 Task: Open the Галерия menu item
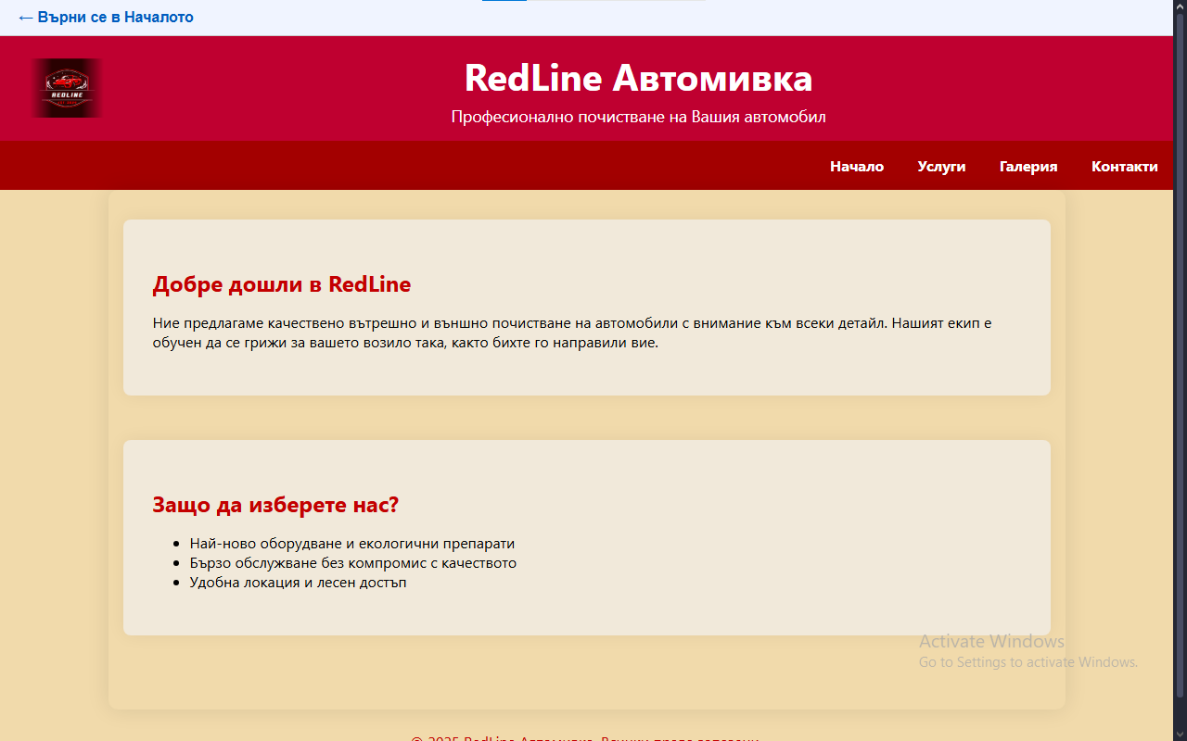click(x=1028, y=167)
